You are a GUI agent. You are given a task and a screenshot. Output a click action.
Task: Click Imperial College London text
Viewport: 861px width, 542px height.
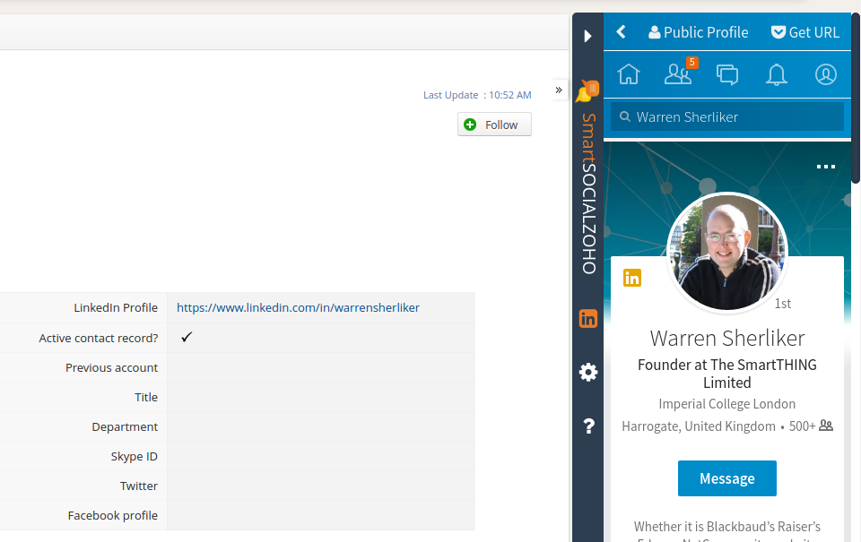[x=727, y=404]
